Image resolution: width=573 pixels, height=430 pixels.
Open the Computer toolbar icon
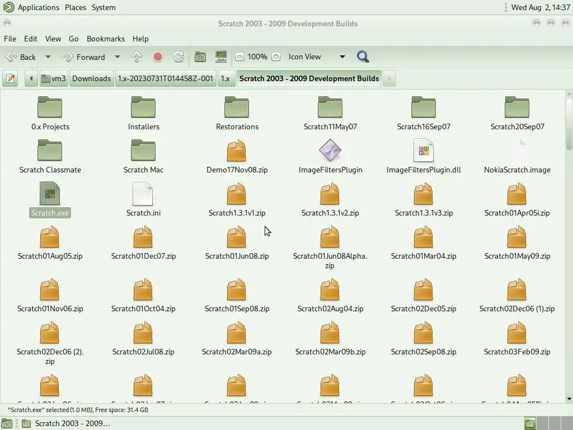point(221,57)
